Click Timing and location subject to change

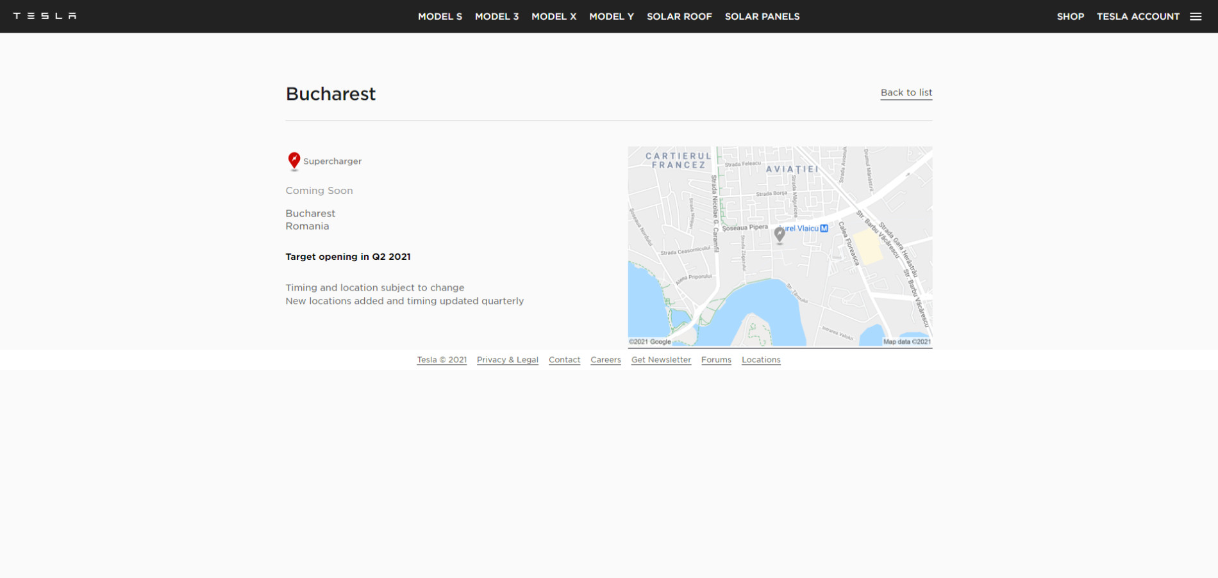[x=375, y=288]
